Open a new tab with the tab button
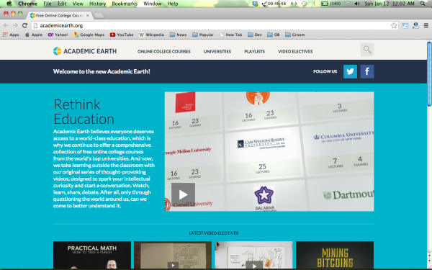432x270 pixels. 99,16
